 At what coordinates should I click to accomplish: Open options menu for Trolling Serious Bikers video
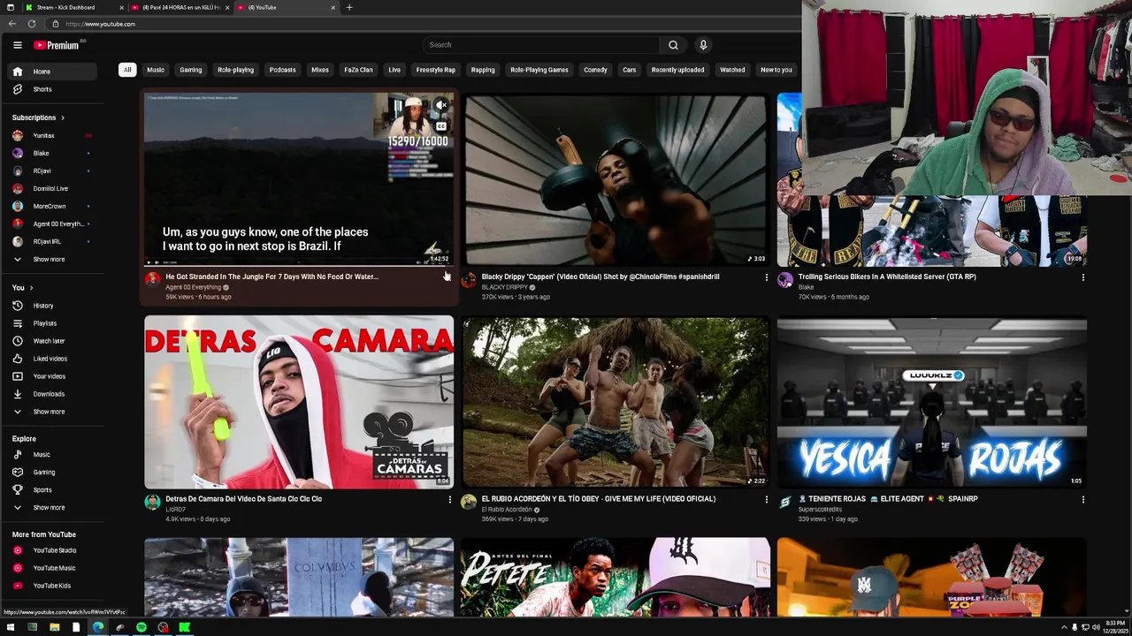(x=1082, y=277)
